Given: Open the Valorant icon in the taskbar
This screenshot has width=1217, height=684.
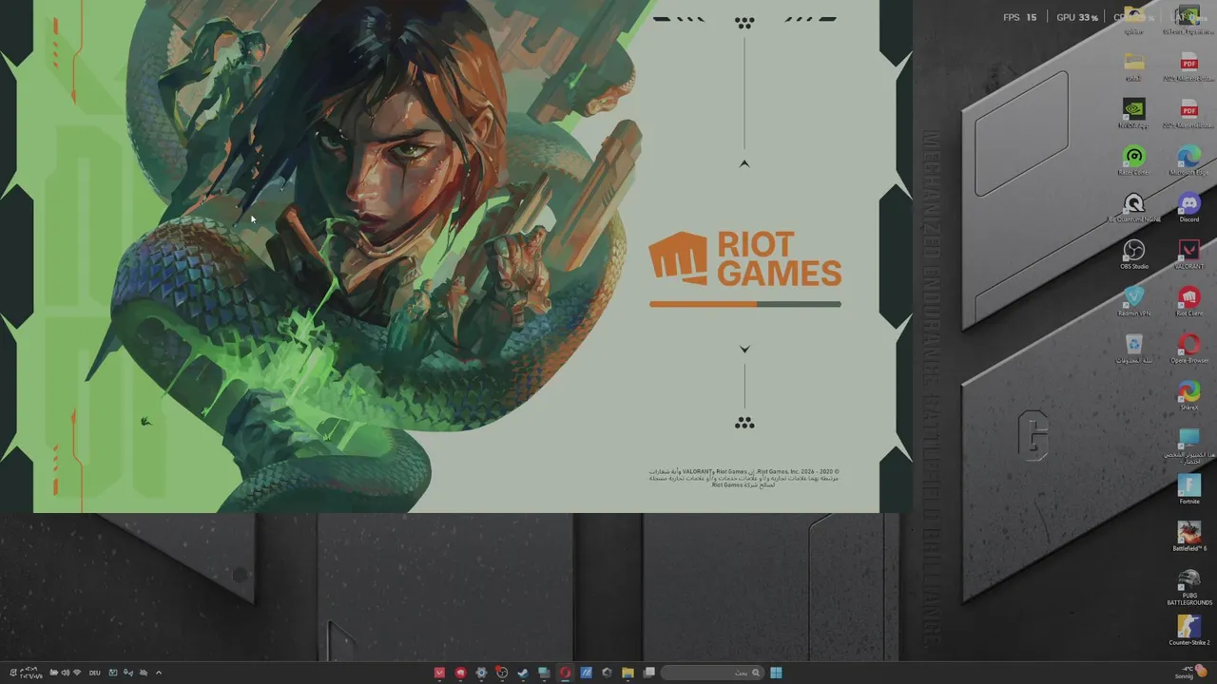Looking at the screenshot, I should tap(439, 673).
